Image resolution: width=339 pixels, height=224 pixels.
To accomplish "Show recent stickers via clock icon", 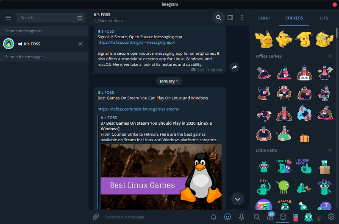I will pyautogui.click(x=283, y=217).
